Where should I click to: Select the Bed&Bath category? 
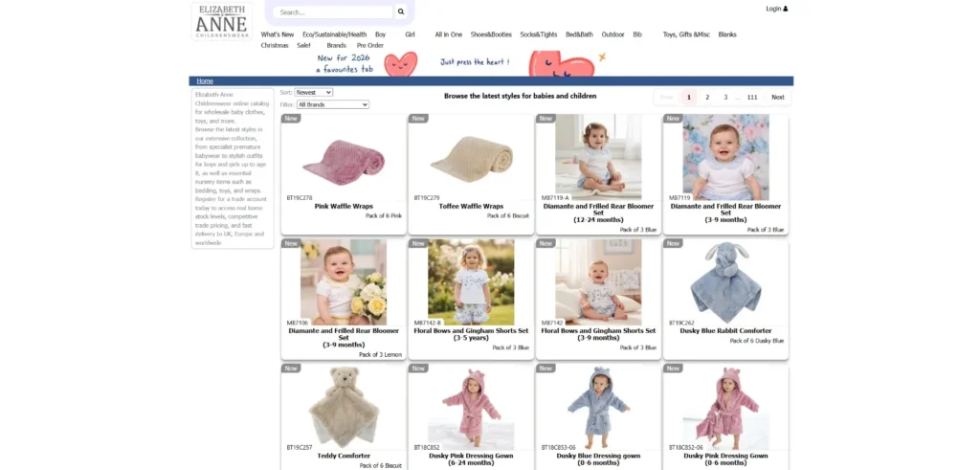[579, 34]
